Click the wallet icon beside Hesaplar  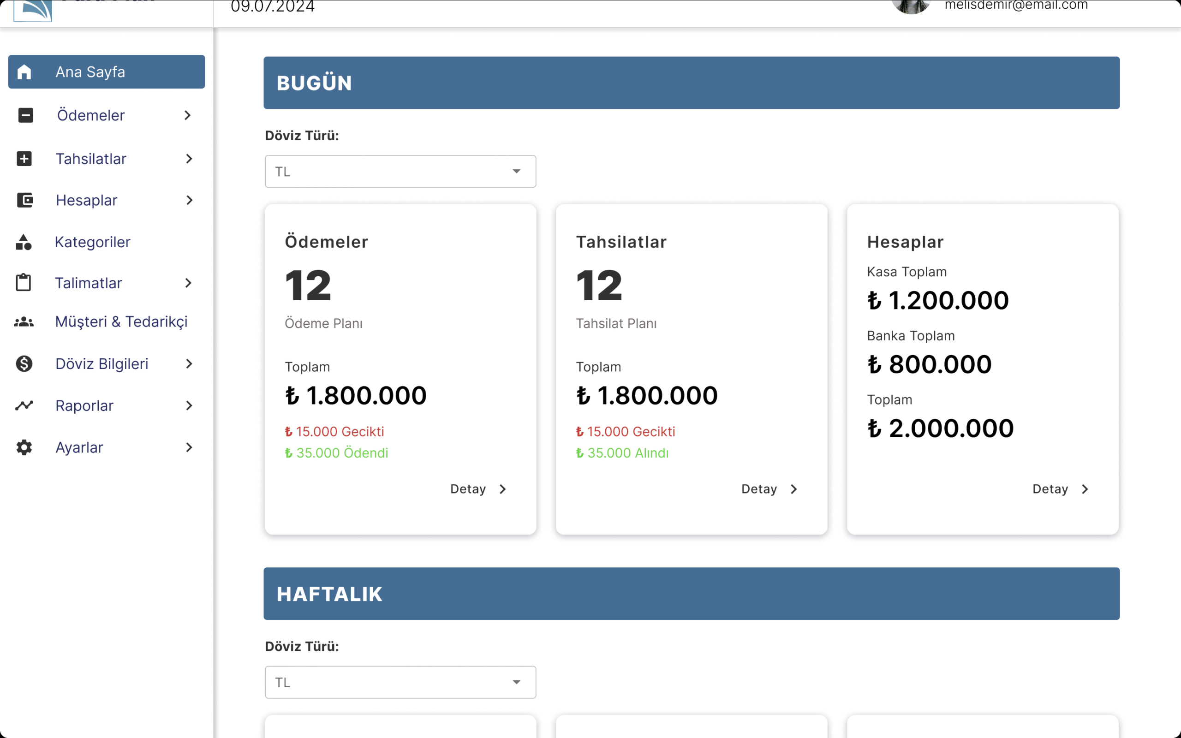[x=24, y=200]
